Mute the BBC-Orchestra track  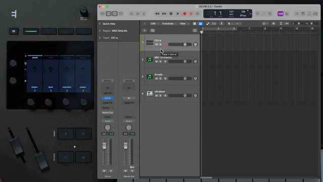156,62
